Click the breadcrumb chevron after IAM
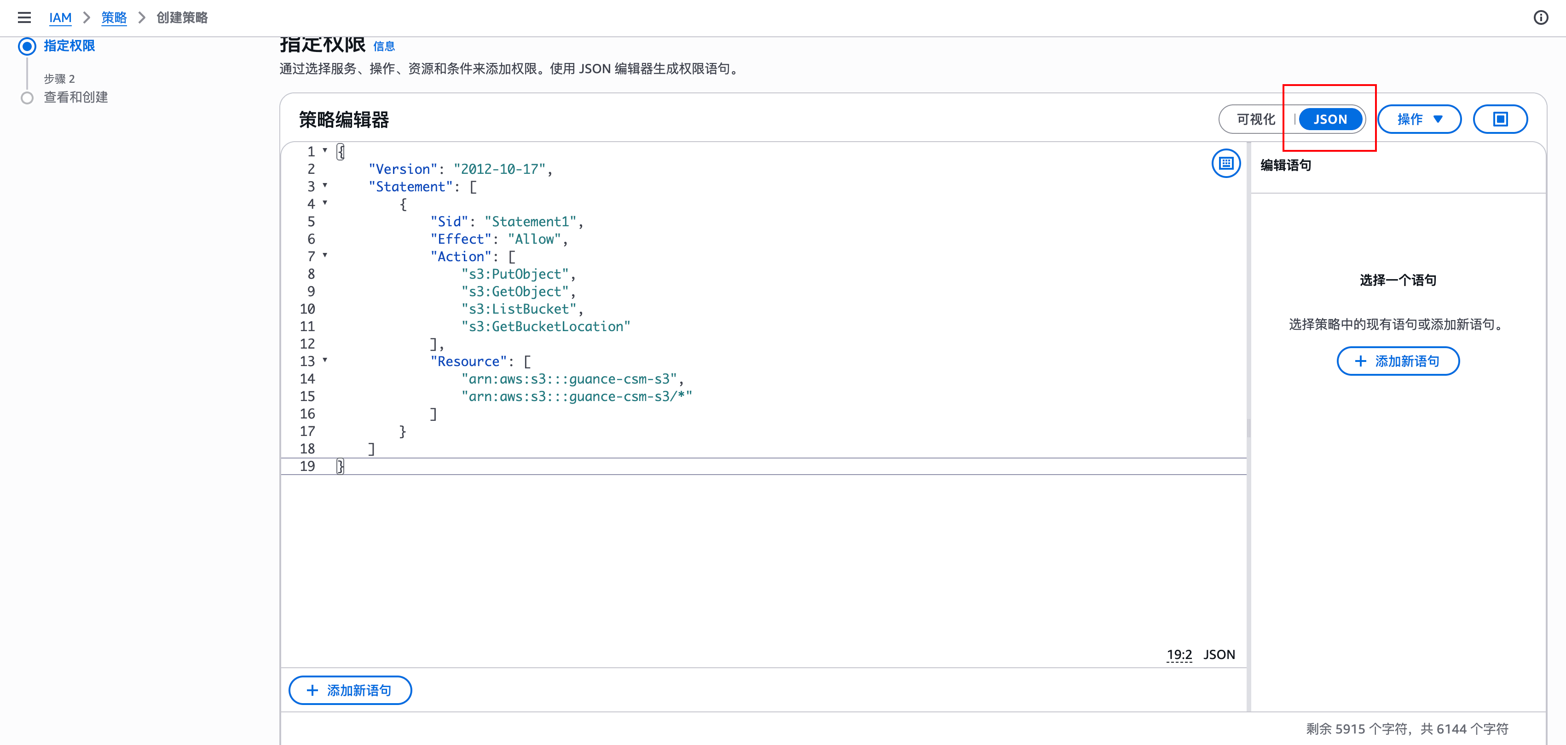 87,17
